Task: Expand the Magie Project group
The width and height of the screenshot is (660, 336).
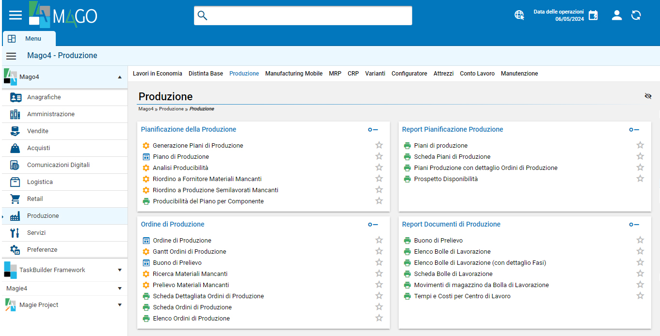Action: [120, 305]
